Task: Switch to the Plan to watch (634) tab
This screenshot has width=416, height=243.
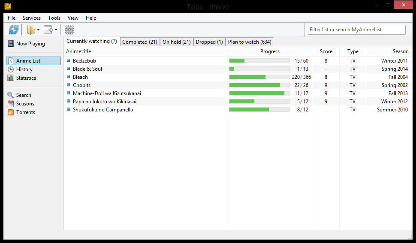Action: [250, 42]
